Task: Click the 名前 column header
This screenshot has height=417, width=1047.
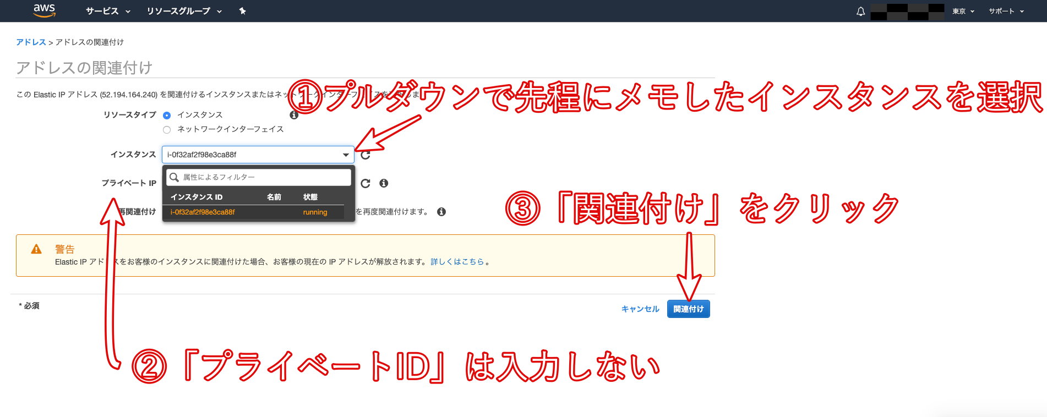Action: 274,197
